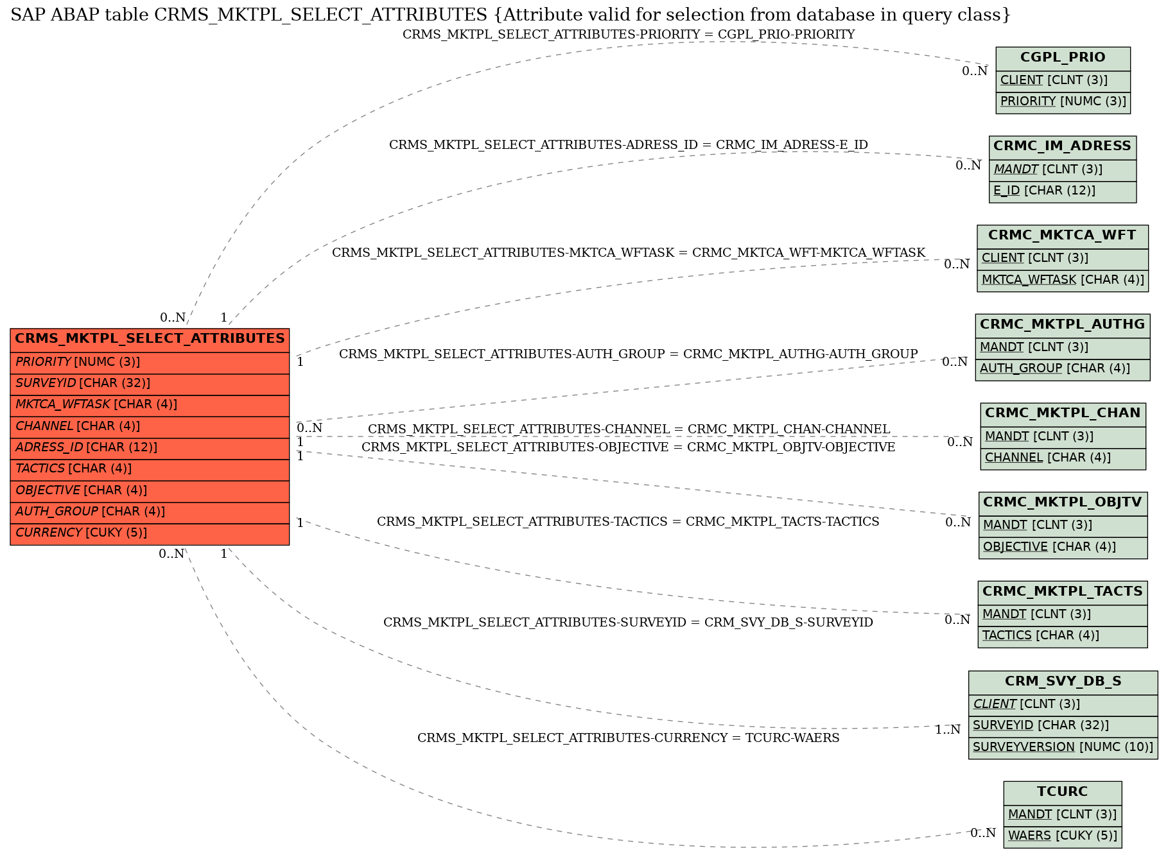Click OBJECTIVE [CHAR (4)] in main table
The image size is (1168, 855).
[x=150, y=491]
